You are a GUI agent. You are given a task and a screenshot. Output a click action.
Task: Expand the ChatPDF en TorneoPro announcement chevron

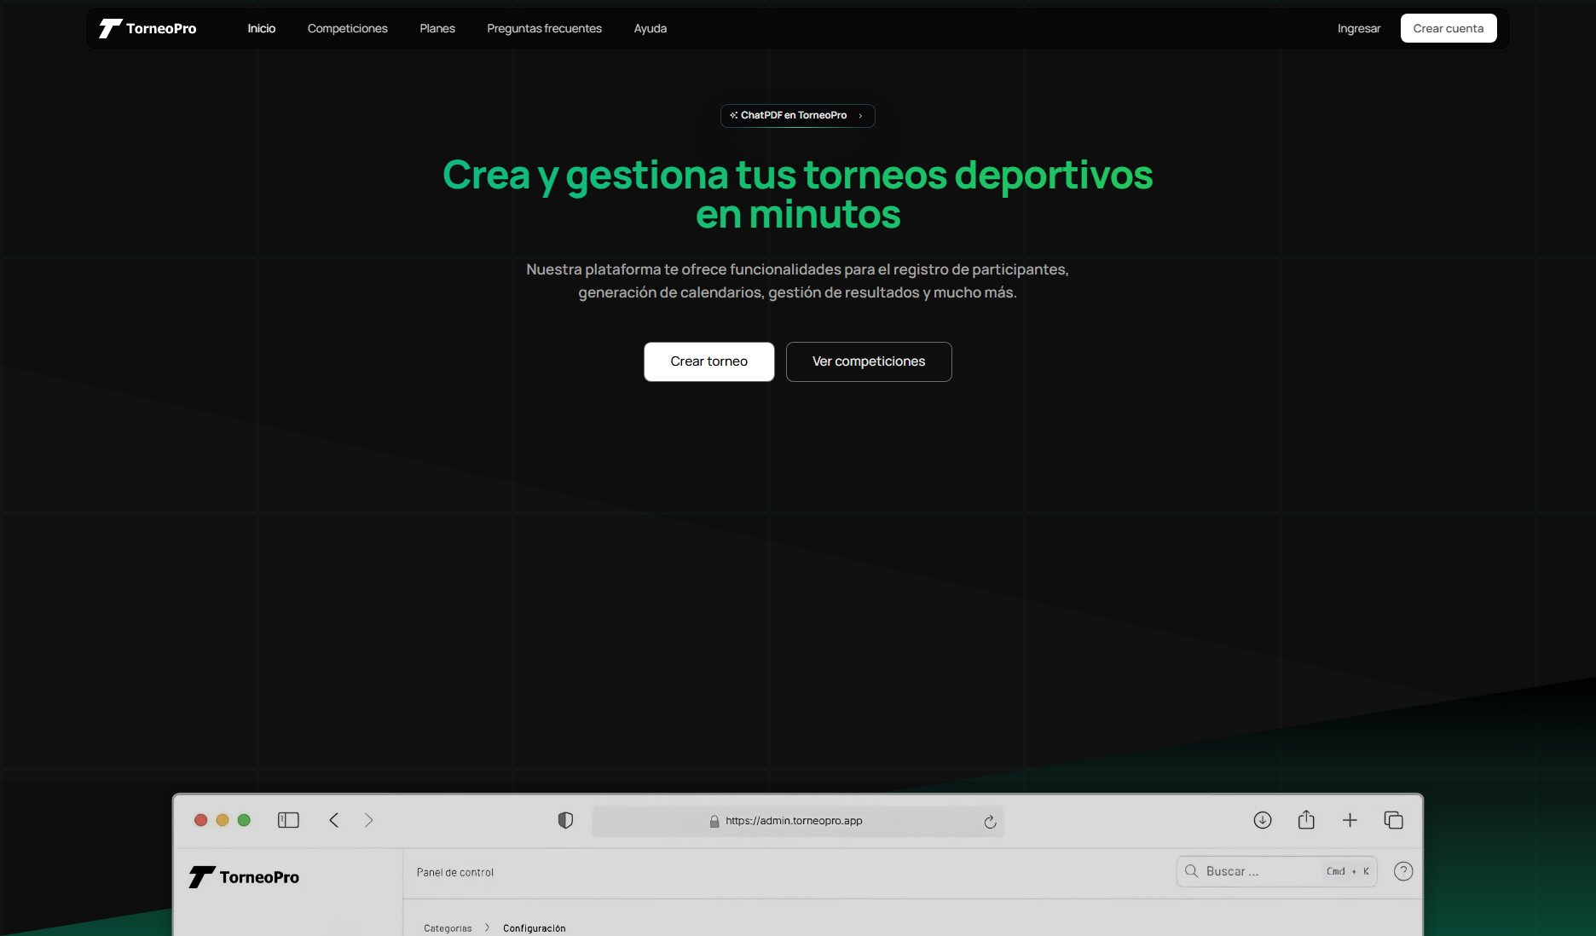coord(860,116)
